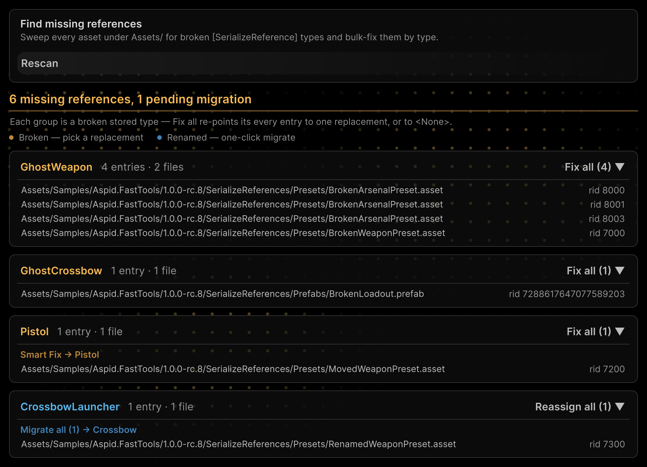Click rid 7000 value

click(607, 233)
